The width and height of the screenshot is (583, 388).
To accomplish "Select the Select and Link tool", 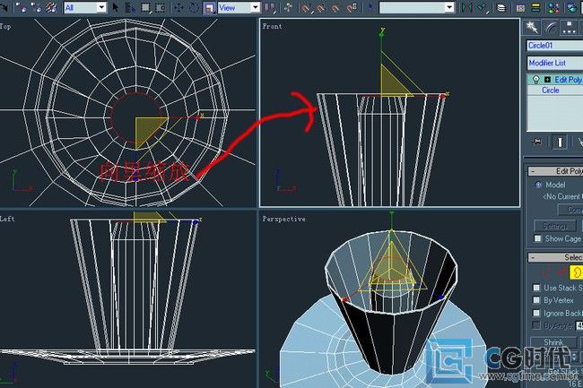I will (x=21, y=7).
